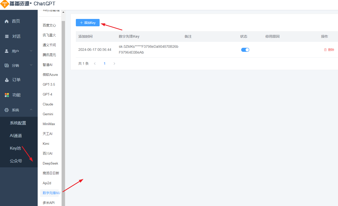Image resolution: width=338 pixels, height=206 pixels.
Task: Expand the 分销 menu chevron
Action: point(31,65)
